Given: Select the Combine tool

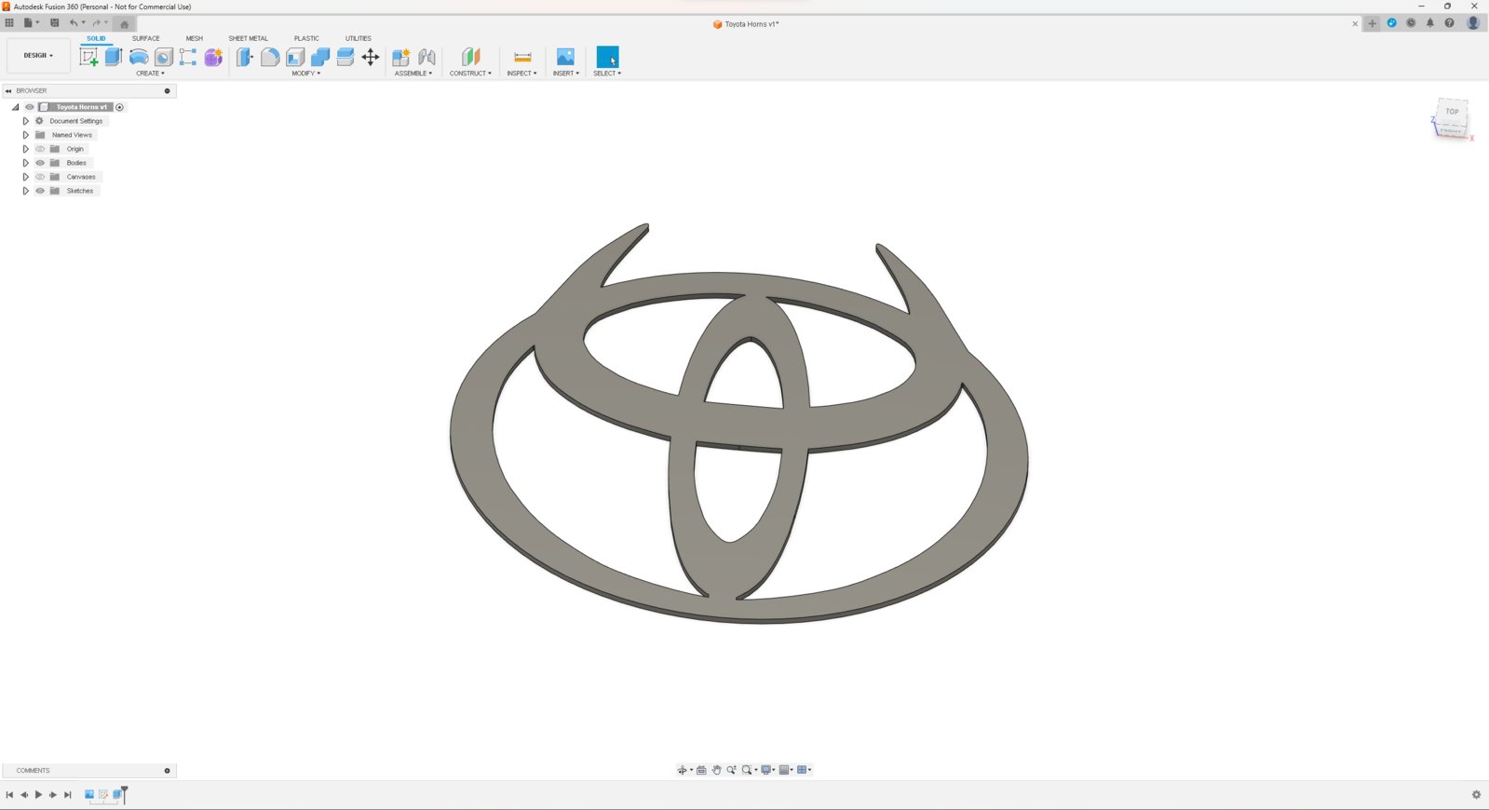Looking at the screenshot, I should pos(320,57).
